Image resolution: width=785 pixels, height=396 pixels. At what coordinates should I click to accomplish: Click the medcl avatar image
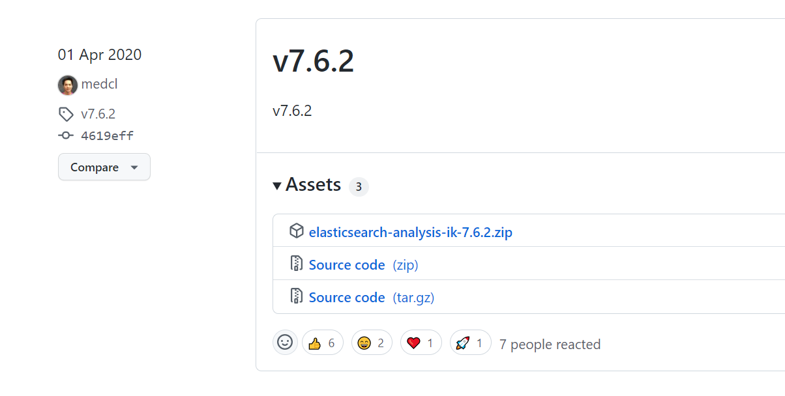click(68, 85)
